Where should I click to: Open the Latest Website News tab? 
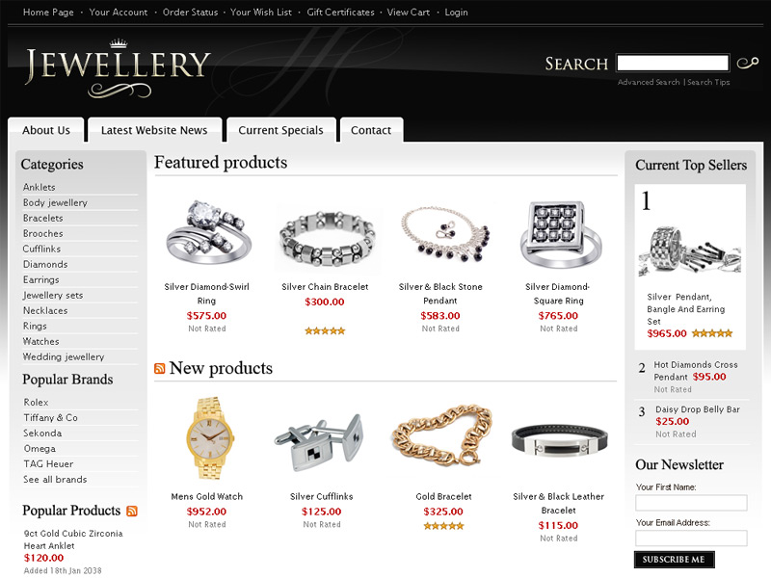click(154, 130)
